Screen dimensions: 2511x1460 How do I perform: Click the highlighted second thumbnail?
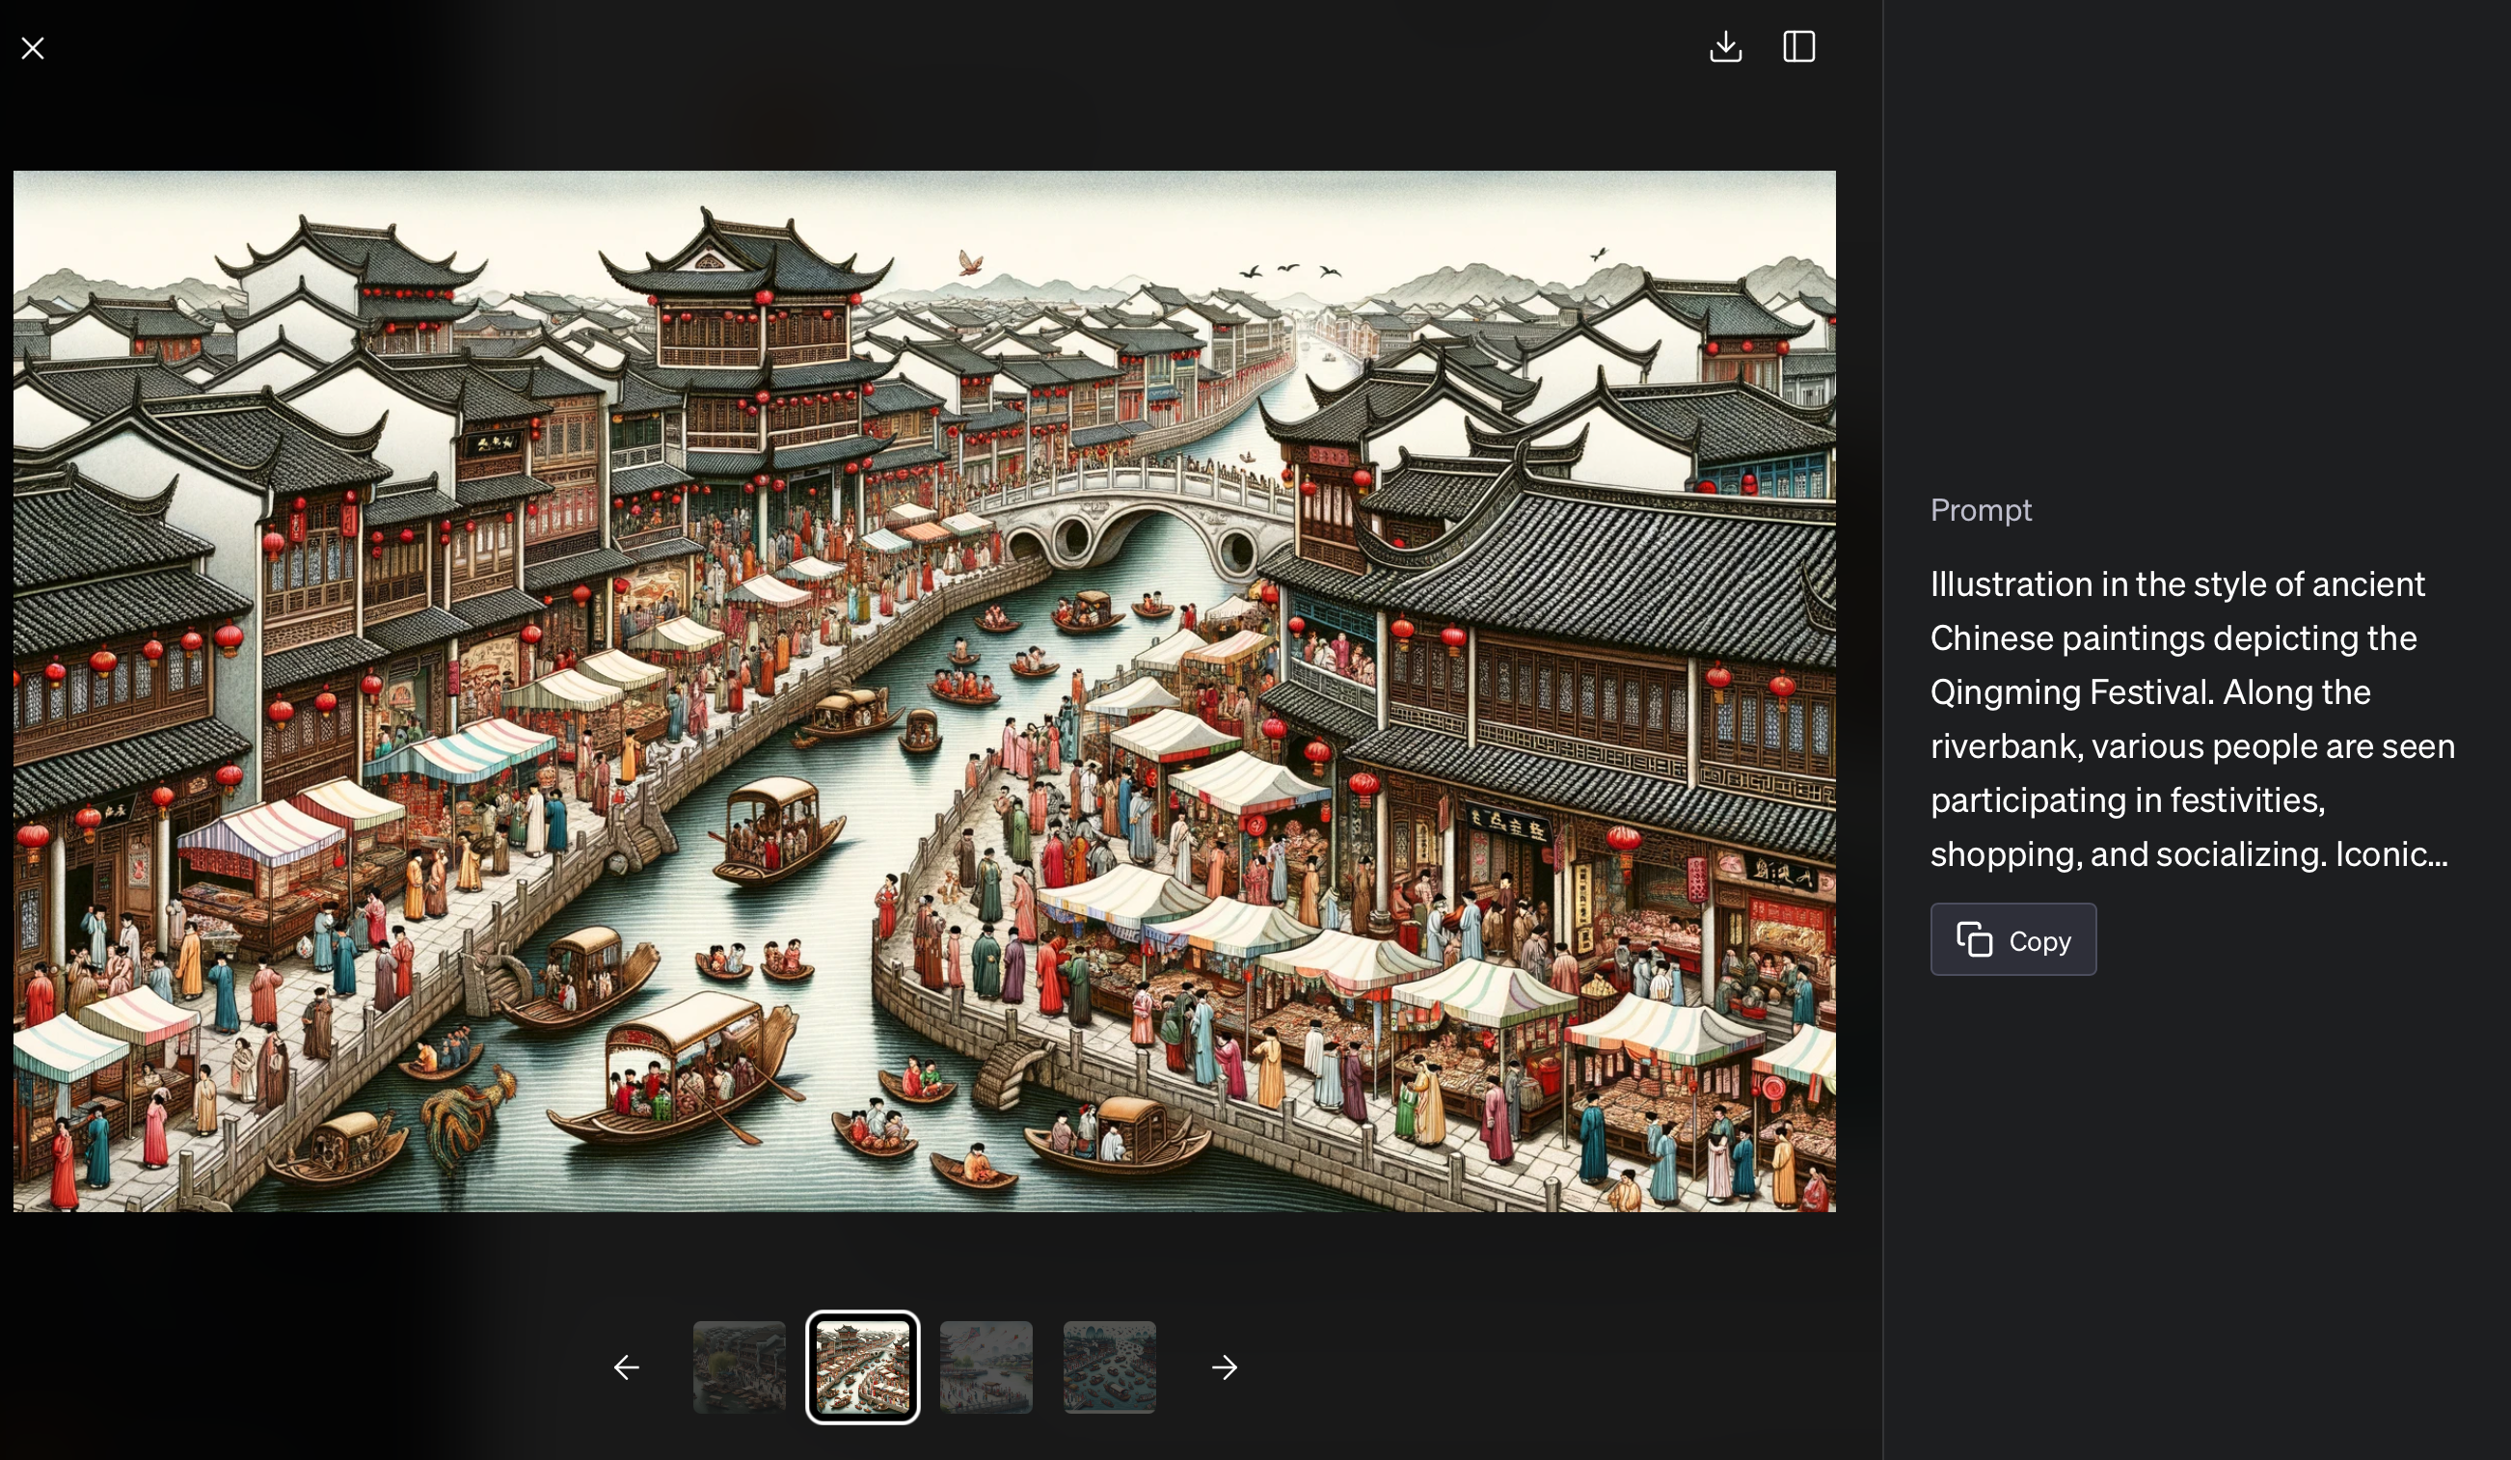tap(862, 1367)
